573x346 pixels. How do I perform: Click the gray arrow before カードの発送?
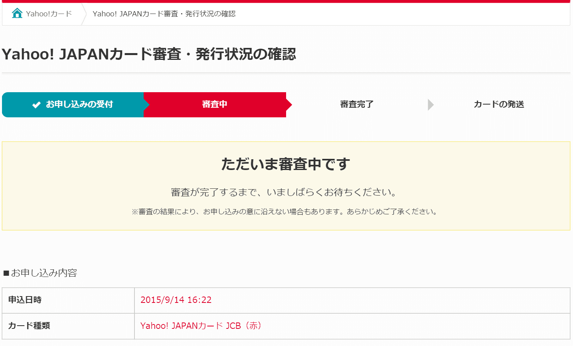pos(431,105)
